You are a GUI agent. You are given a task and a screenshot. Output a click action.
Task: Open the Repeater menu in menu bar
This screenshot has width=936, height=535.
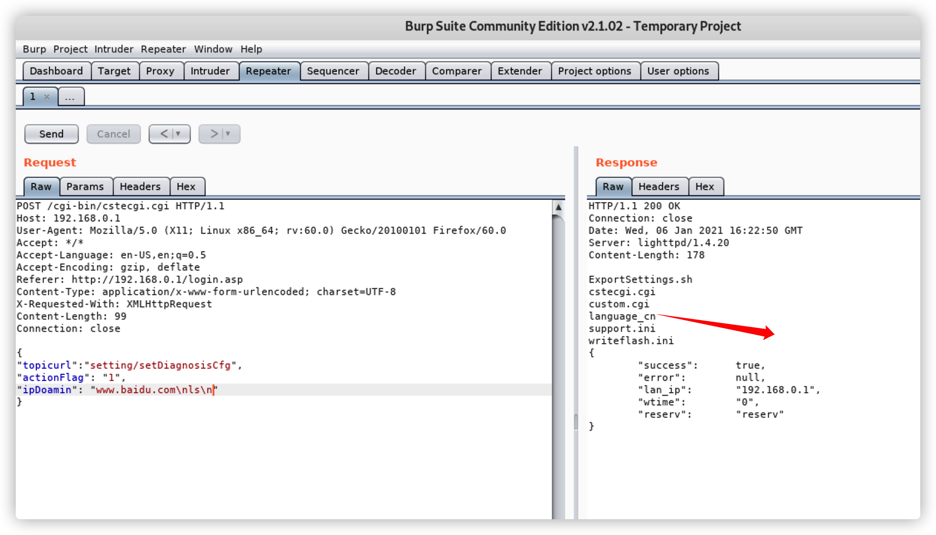(x=163, y=49)
